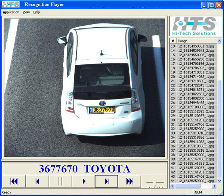Click the NUM indicator in status bar

click(198, 192)
